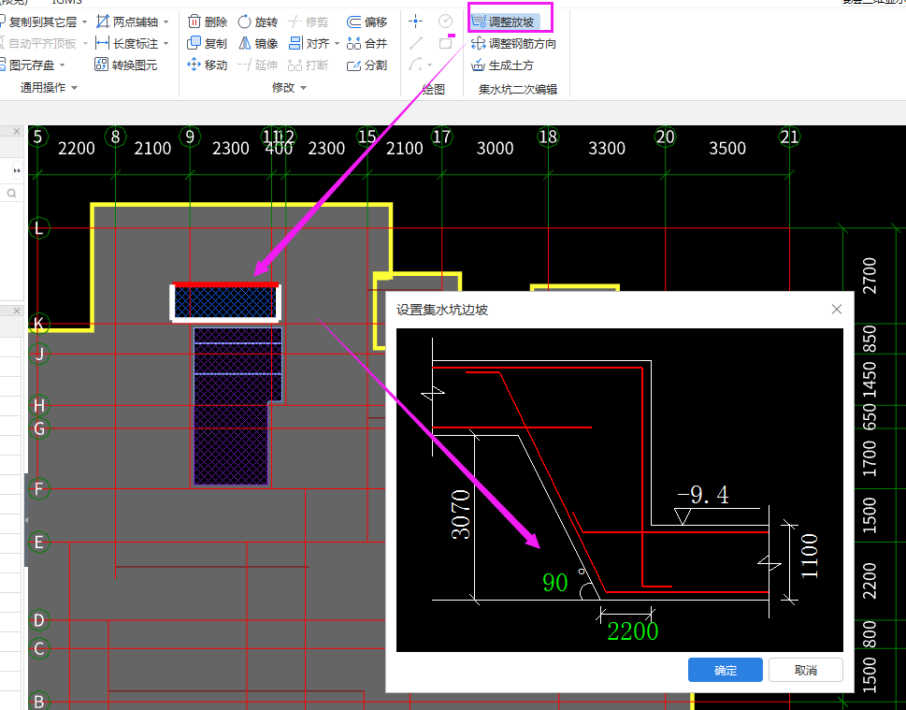This screenshot has height=710, width=906.
Task: Open the 长度标注 dropdown arrow
Action: (x=165, y=43)
